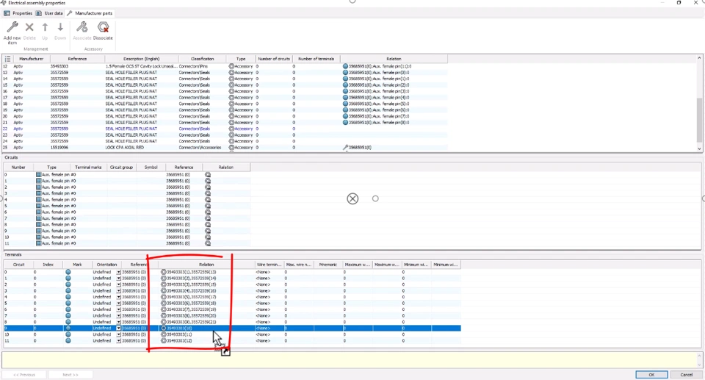Open Orientation dropdown in terminal row 2
Viewport: 705px width, 380px height.
(119, 285)
